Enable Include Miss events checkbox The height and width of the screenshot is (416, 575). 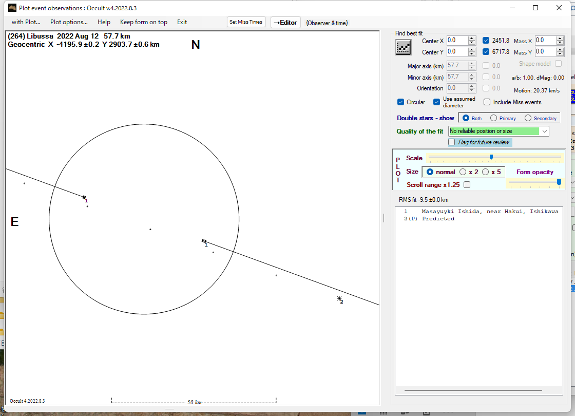pos(487,102)
